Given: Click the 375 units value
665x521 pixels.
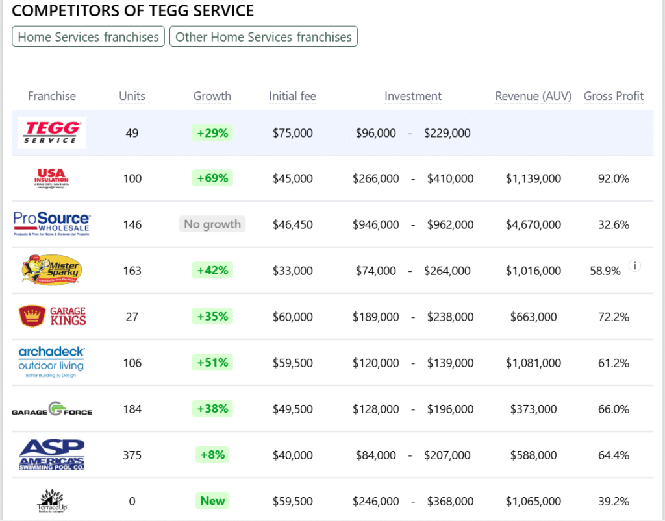Looking at the screenshot, I should click(x=132, y=455).
